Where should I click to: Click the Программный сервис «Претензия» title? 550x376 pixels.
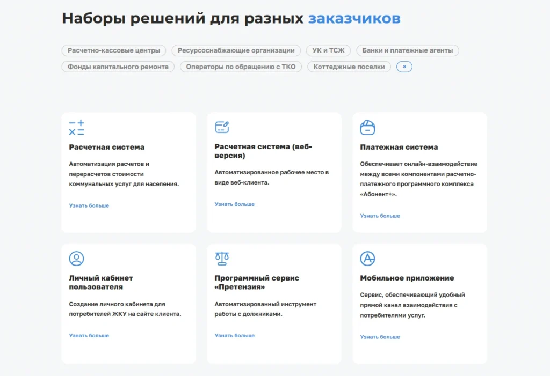[257, 283]
